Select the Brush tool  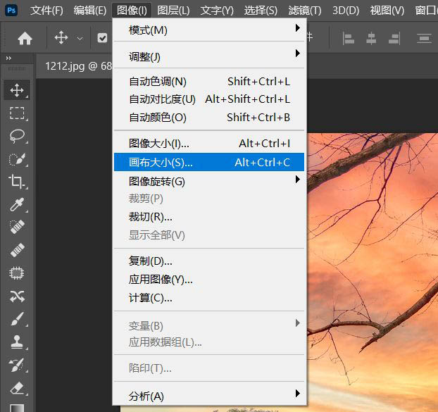pos(18,319)
